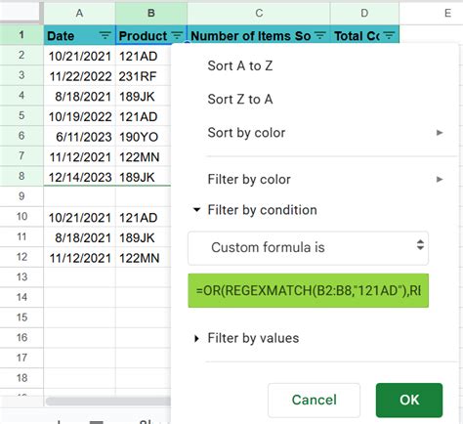The height and width of the screenshot is (424, 463).
Task: Click the OK button
Action: 409,400
